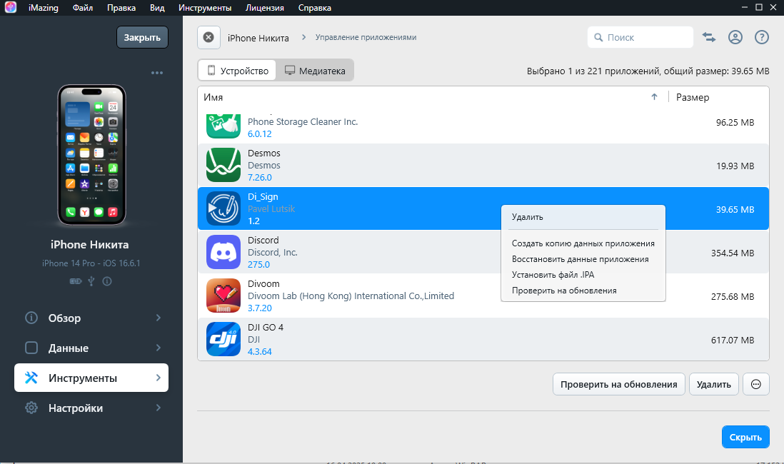Screen dimensions: 784x464
Task: Click the Закрыть button in sidebar
Action: (142, 38)
